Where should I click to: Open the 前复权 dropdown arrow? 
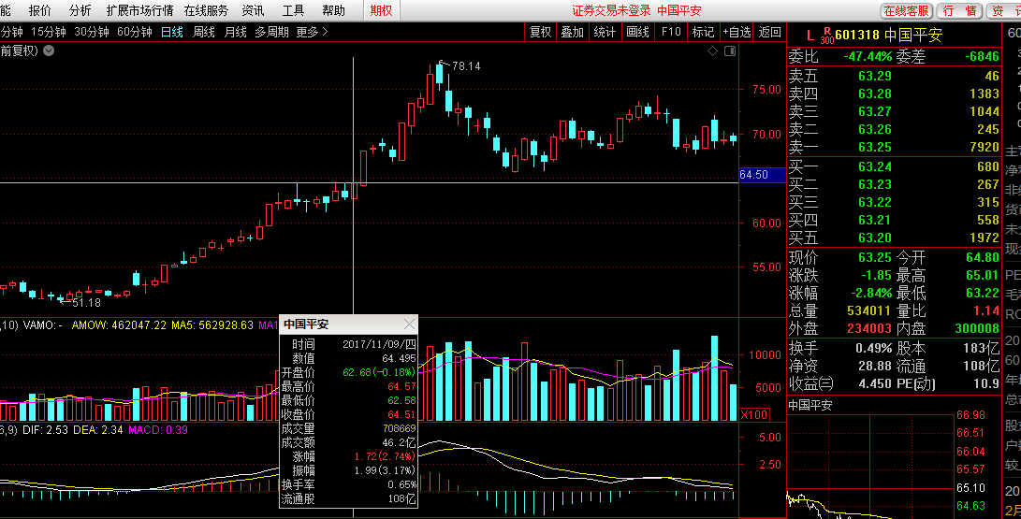(49, 50)
